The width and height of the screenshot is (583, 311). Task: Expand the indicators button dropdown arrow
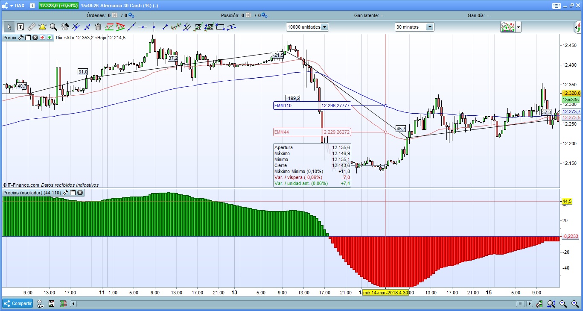point(518,27)
